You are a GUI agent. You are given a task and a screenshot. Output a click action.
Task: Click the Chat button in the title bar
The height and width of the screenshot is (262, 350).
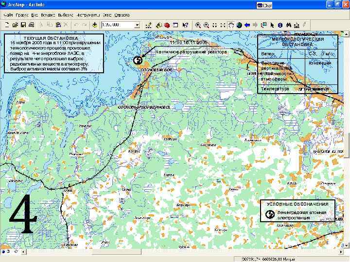tap(264, 5)
